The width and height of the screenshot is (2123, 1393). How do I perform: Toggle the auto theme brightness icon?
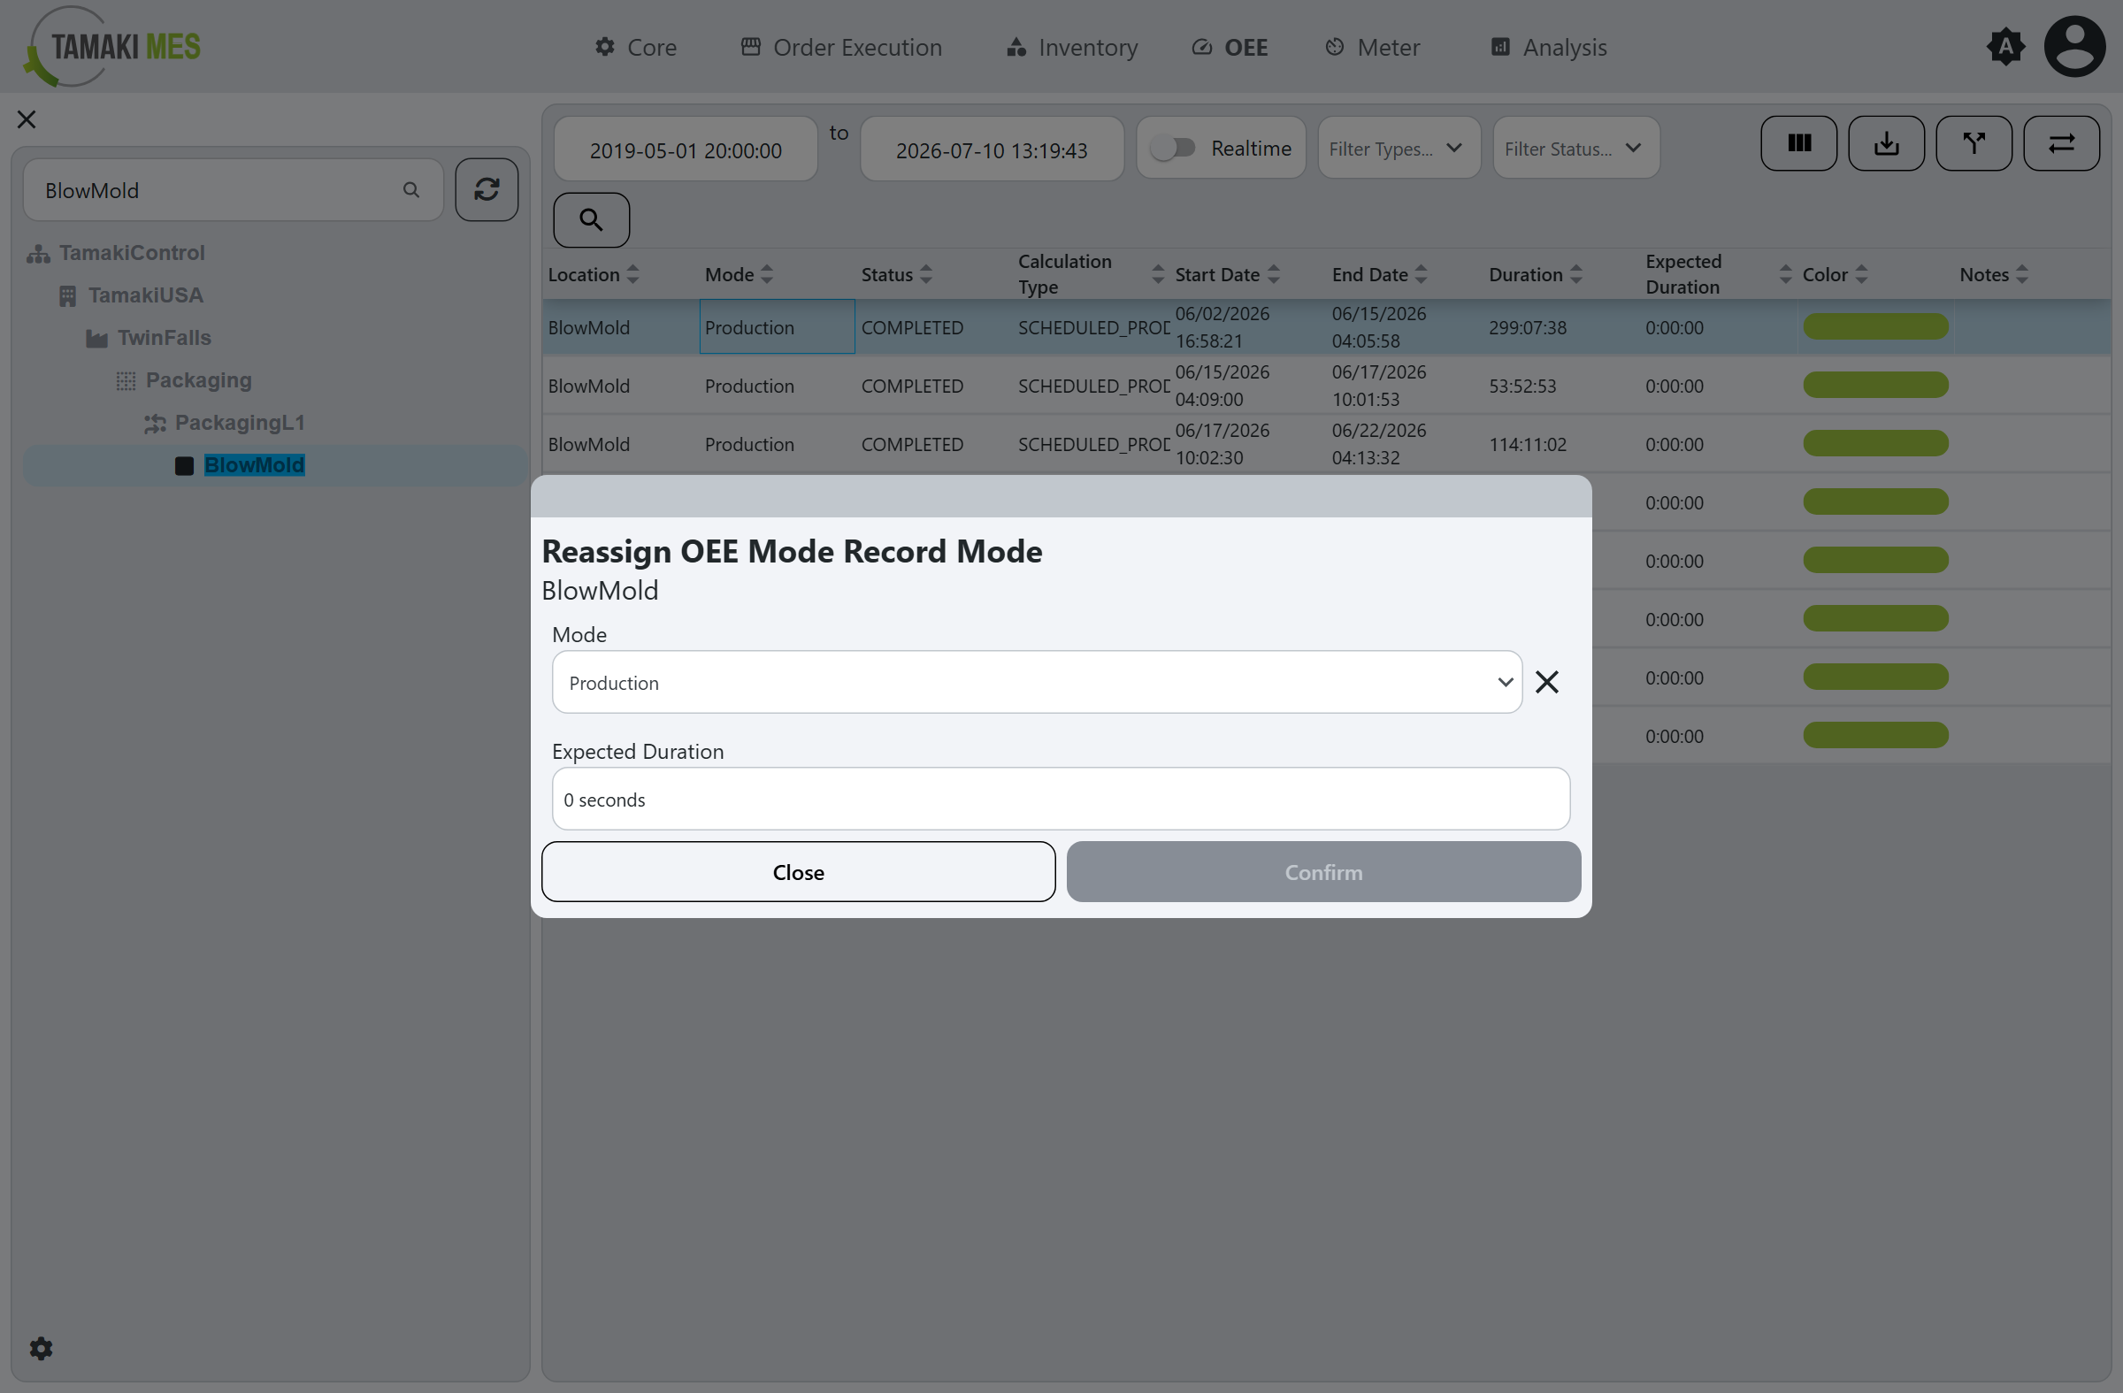click(x=2005, y=46)
